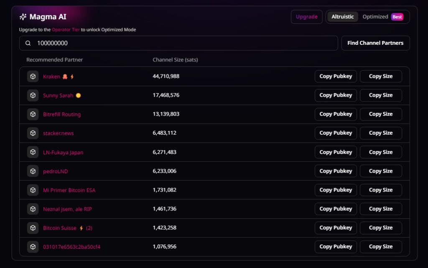Copy Pubkey for Sunny Sarah
The width and height of the screenshot is (428, 268).
pos(336,95)
